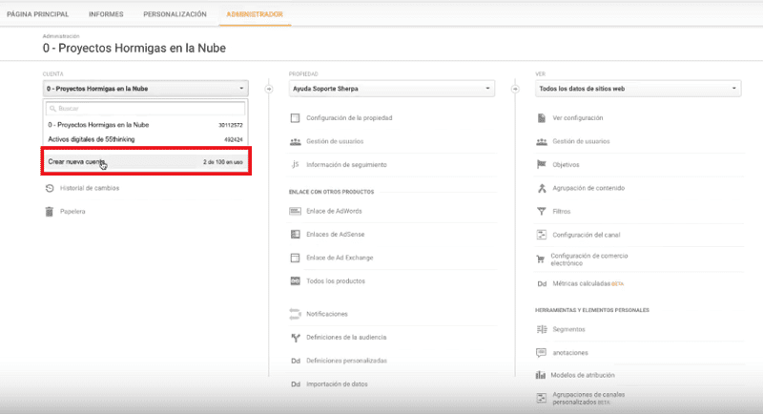Click the Enlace de AdWords icon
The height and width of the screenshot is (414, 763).
click(296, 211)
